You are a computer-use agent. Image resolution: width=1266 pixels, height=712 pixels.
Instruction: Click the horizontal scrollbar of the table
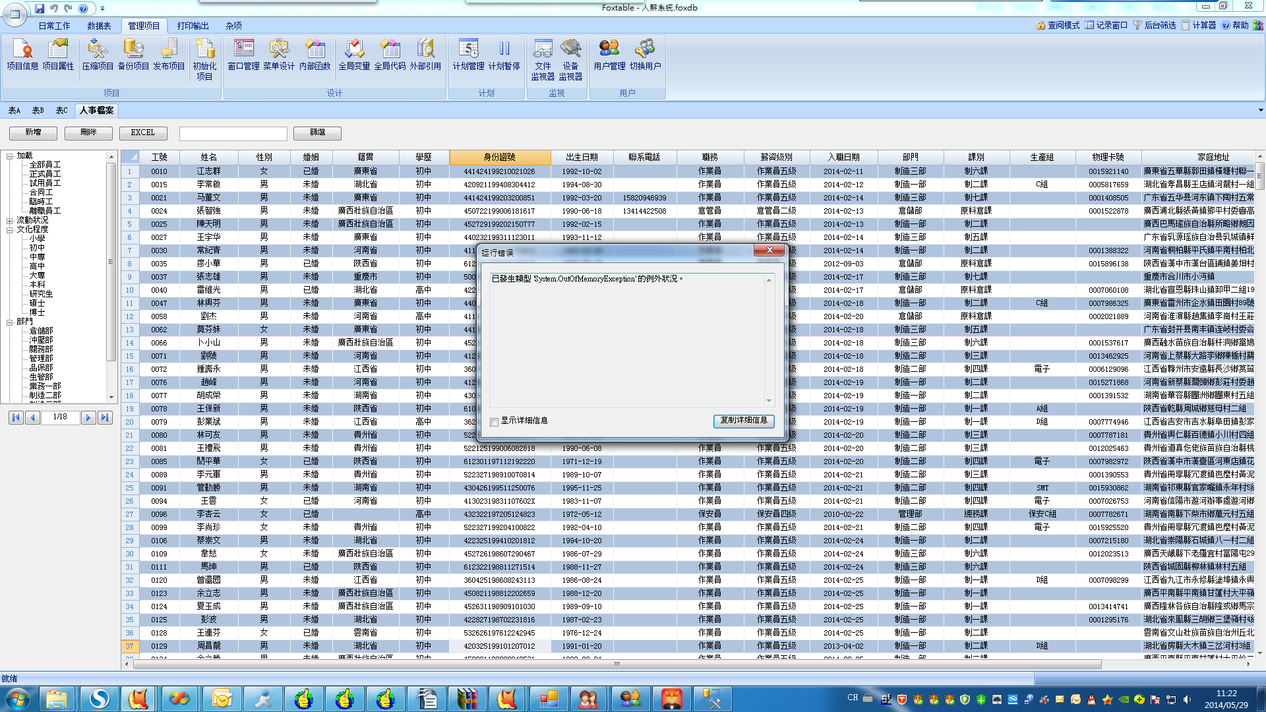point(617,664)
